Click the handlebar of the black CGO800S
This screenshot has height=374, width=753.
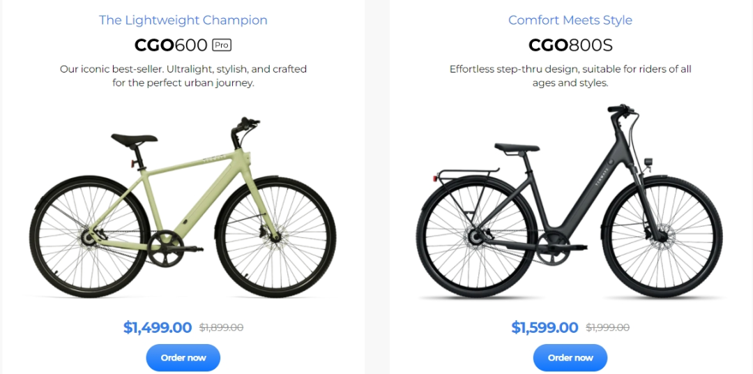coord(623,110)
